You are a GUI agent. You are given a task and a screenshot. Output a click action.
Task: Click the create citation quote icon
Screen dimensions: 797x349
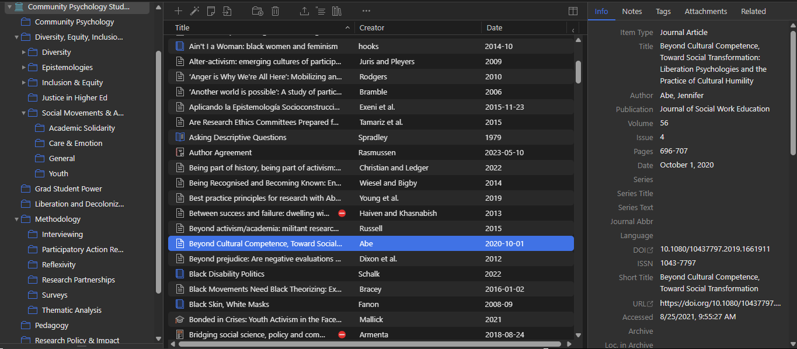point(321,11)
